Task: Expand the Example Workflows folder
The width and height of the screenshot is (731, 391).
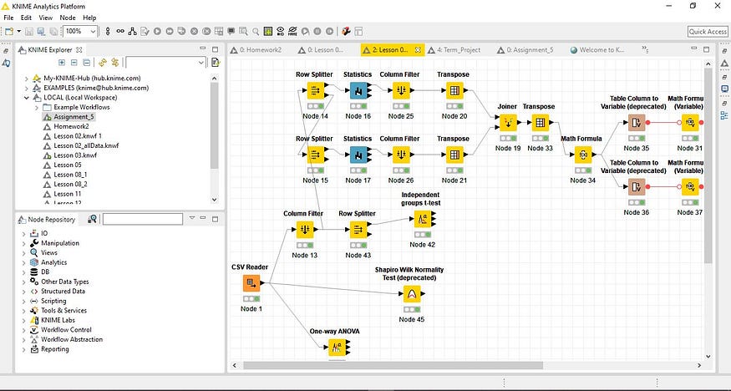Action: [x=37, y=108]
